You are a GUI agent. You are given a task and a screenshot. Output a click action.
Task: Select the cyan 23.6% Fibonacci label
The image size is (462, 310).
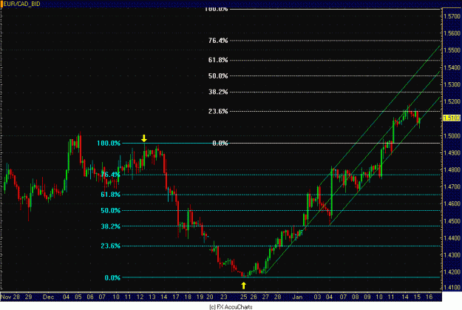[x=110, y=246]
